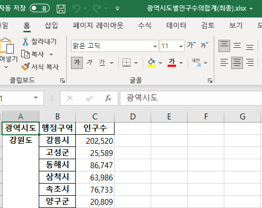Click the decrease font size icon
This screenshot has height=208, width=262.
205,45
